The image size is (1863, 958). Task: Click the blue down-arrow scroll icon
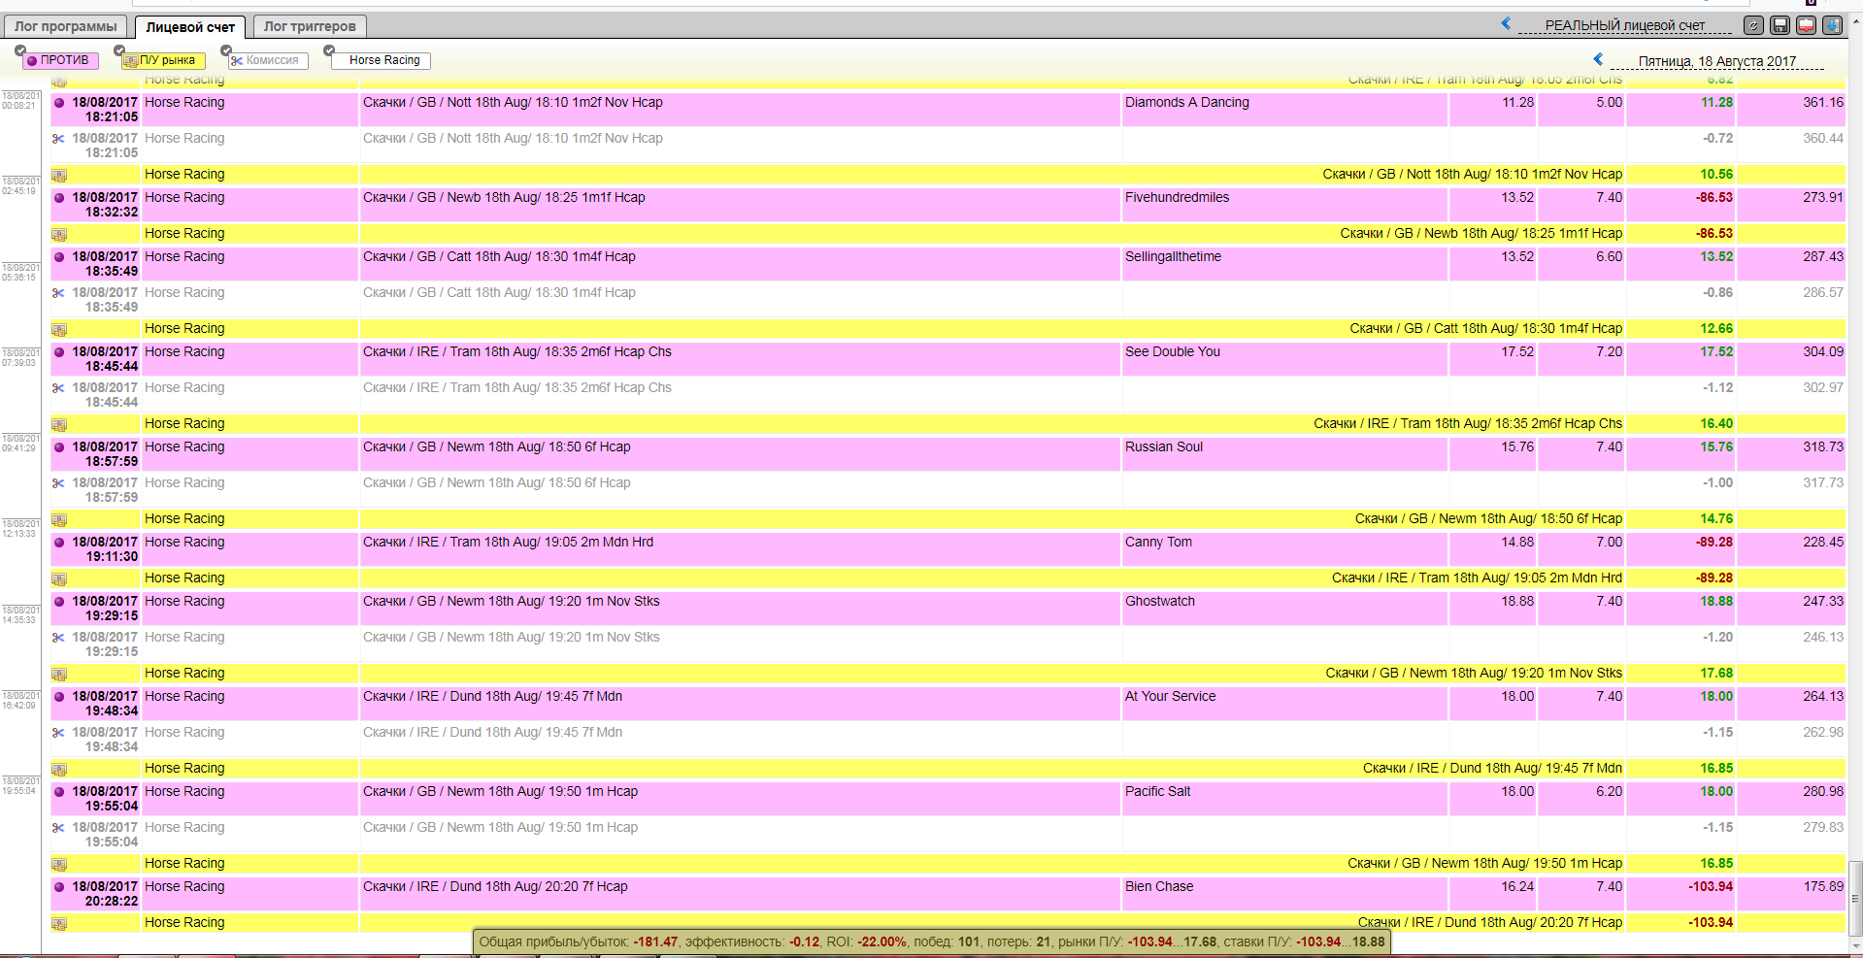click(x=1832, y=26)
